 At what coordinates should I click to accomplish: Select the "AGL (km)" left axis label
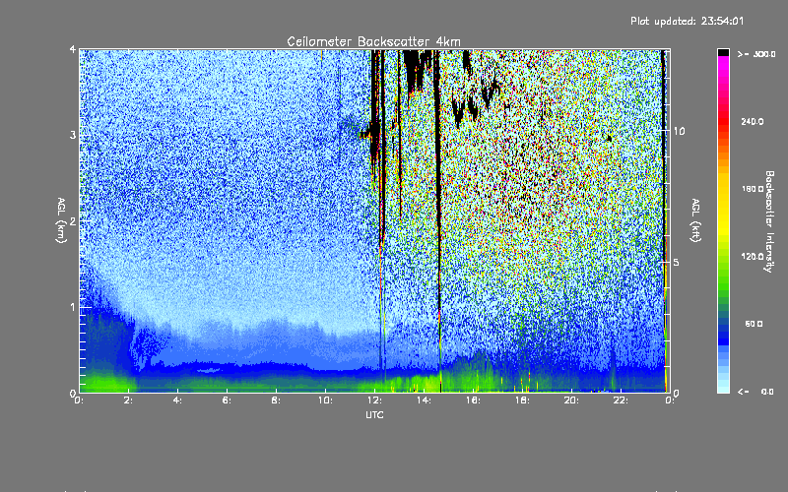pos(61,220)
